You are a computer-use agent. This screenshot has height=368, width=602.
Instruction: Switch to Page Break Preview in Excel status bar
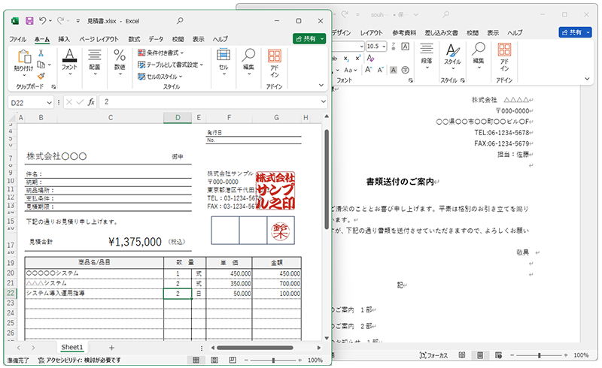coord(231,360)
